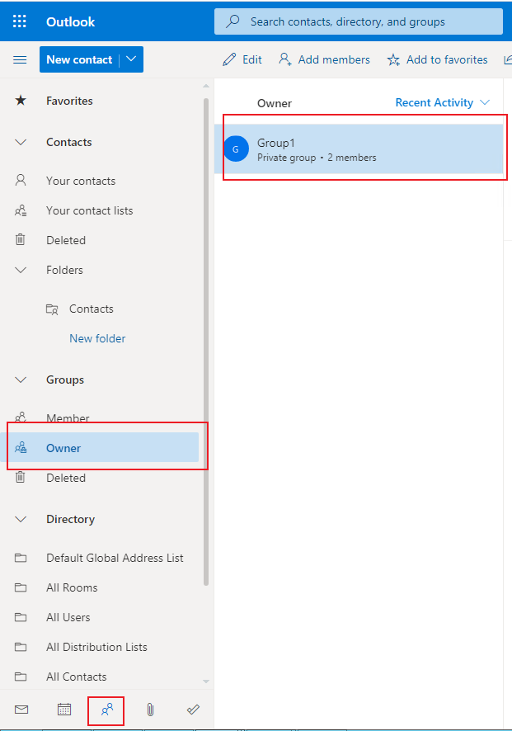Switch to People module icon
The width and height of the screenshot is (512, 731).
pyautogui.click(x=106, y=710)
